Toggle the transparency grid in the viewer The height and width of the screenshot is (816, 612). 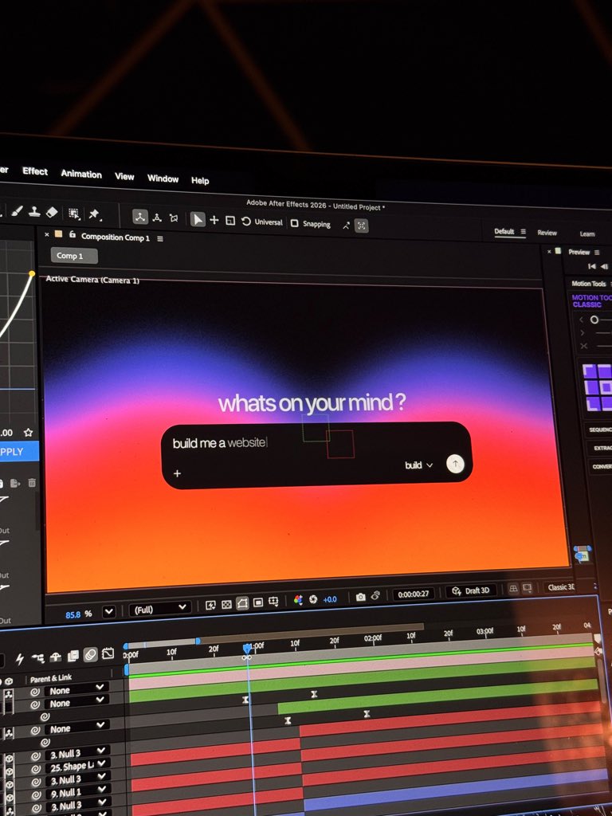click(x=226, y=604)
